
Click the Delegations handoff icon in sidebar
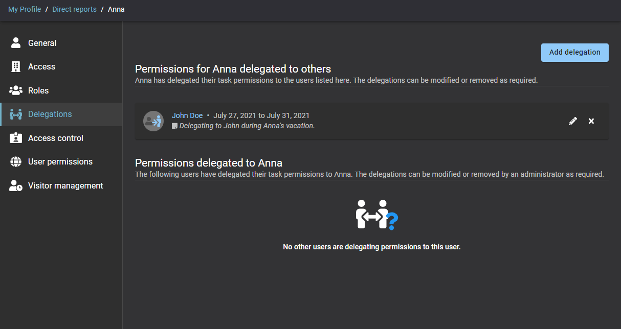[x=16, y=114]
